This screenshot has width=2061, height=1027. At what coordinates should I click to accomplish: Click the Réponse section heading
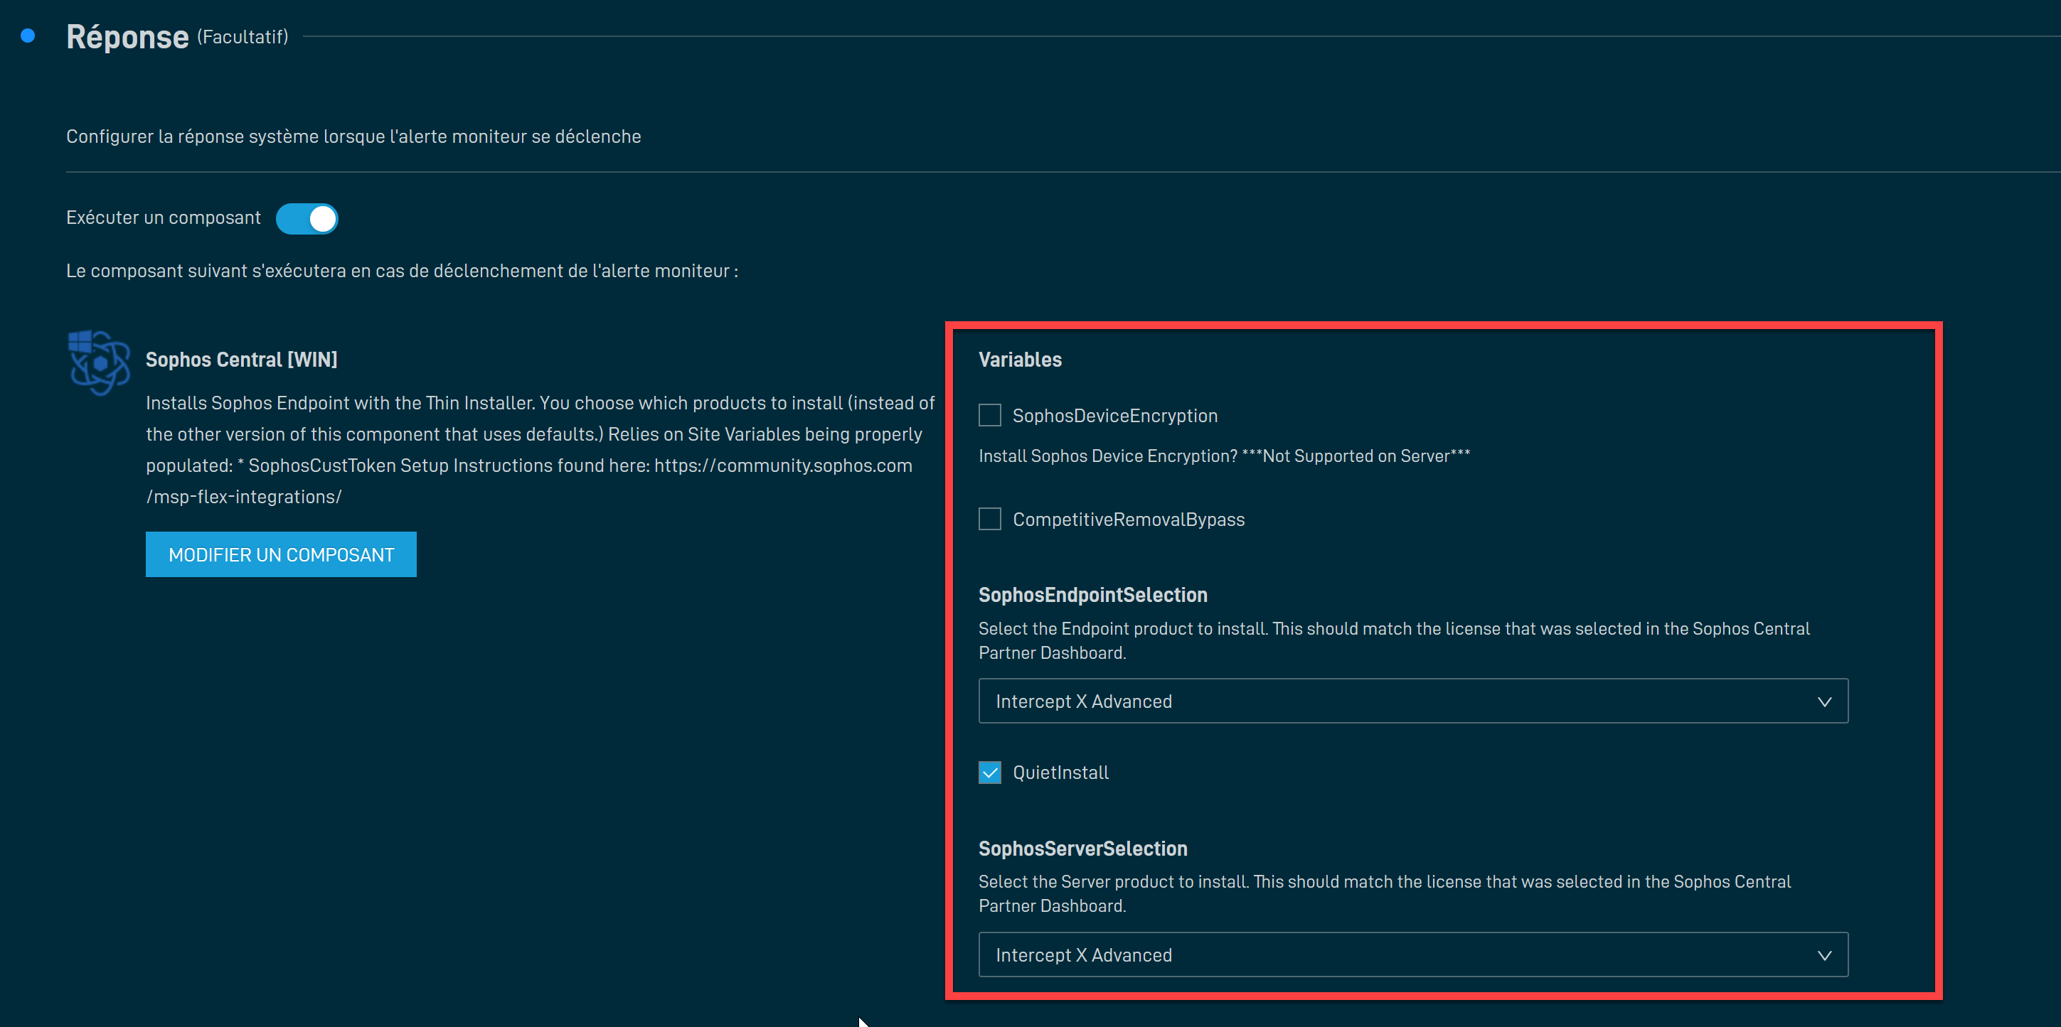click(x=127, y=37)
